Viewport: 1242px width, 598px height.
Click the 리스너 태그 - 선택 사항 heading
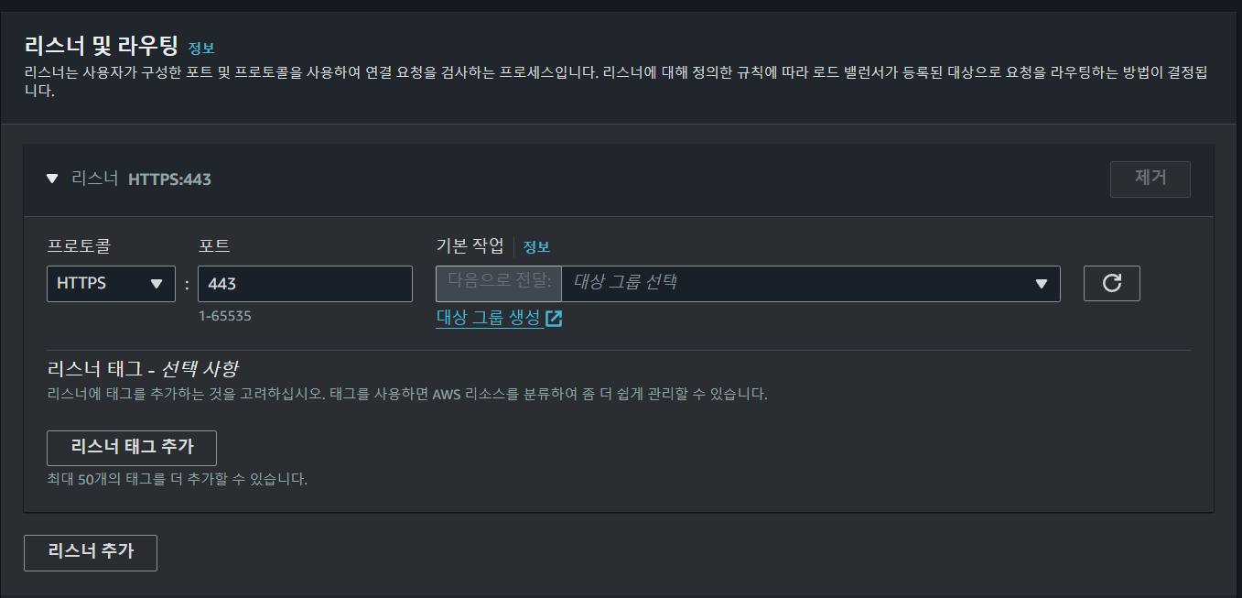click(142, 369)
